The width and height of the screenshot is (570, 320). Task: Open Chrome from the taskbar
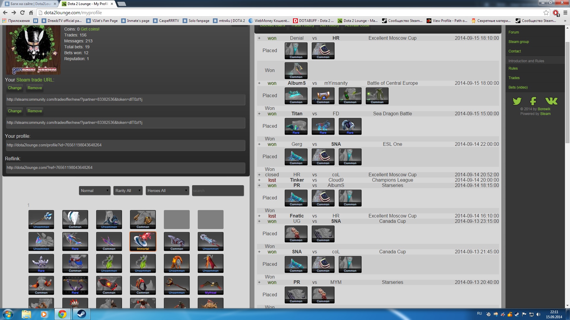pos(62,314)
